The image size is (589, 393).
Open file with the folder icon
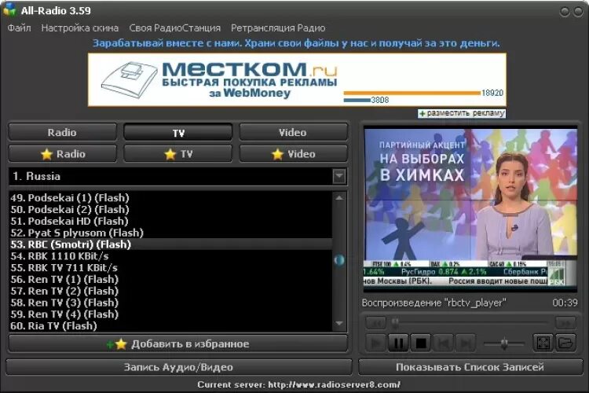565,343
